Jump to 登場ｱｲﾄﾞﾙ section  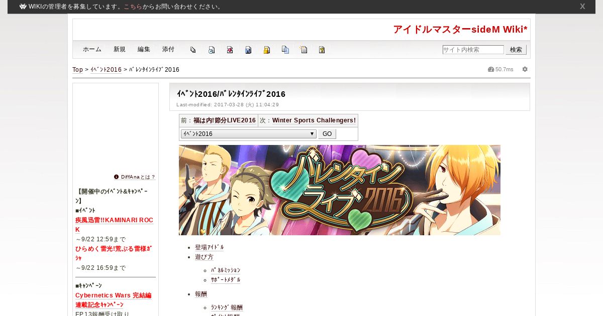point(210,247)
